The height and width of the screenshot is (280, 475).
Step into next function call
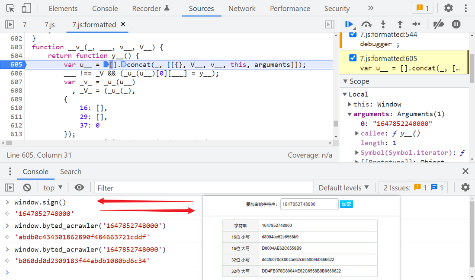coord(383,24)
